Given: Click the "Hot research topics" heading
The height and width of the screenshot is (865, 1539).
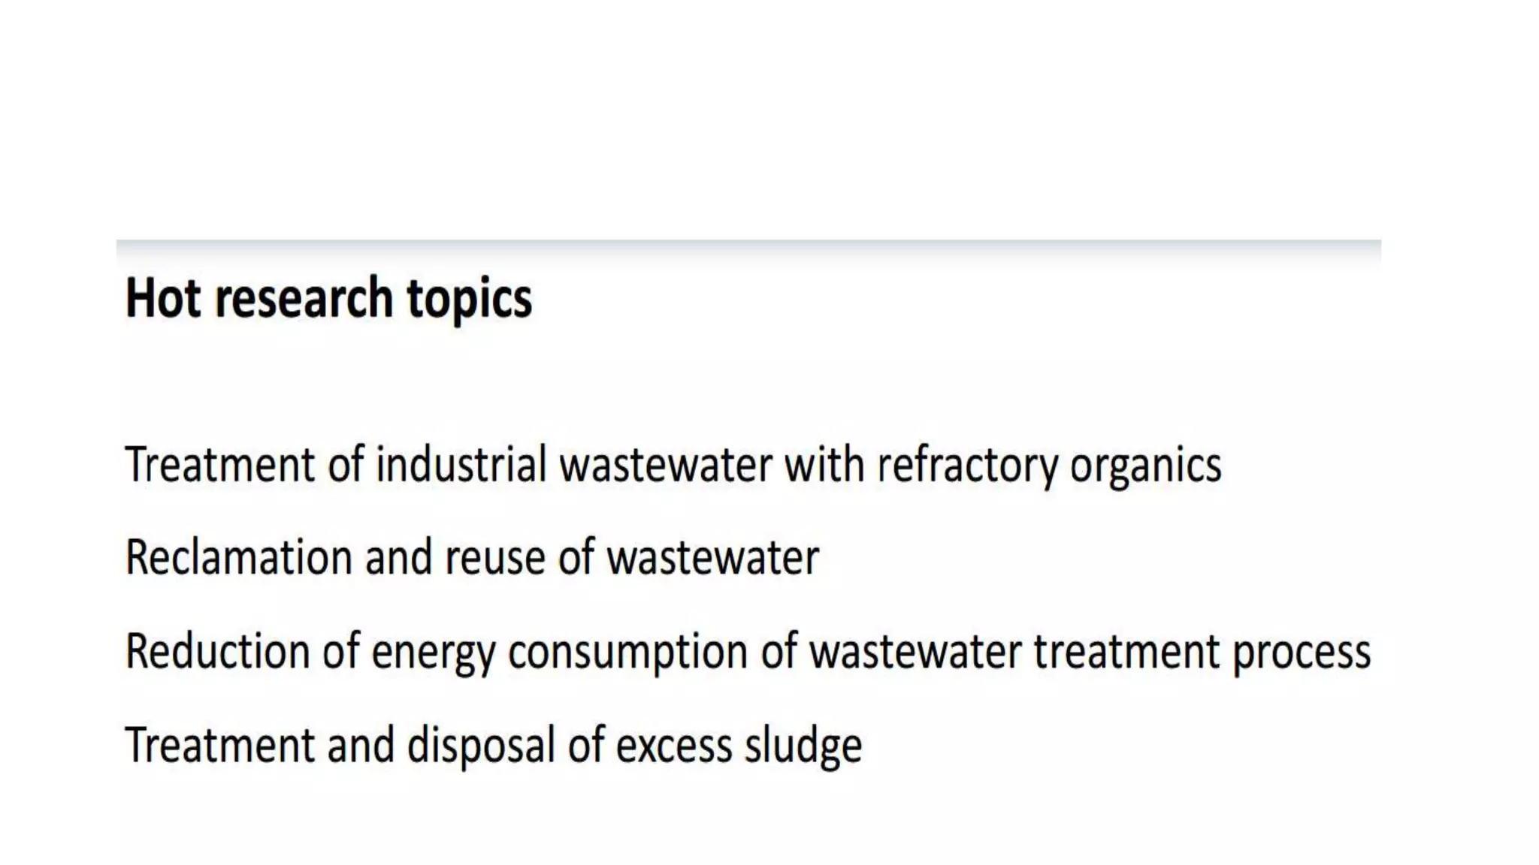Looking at the screenshot, I should [328, 299].
